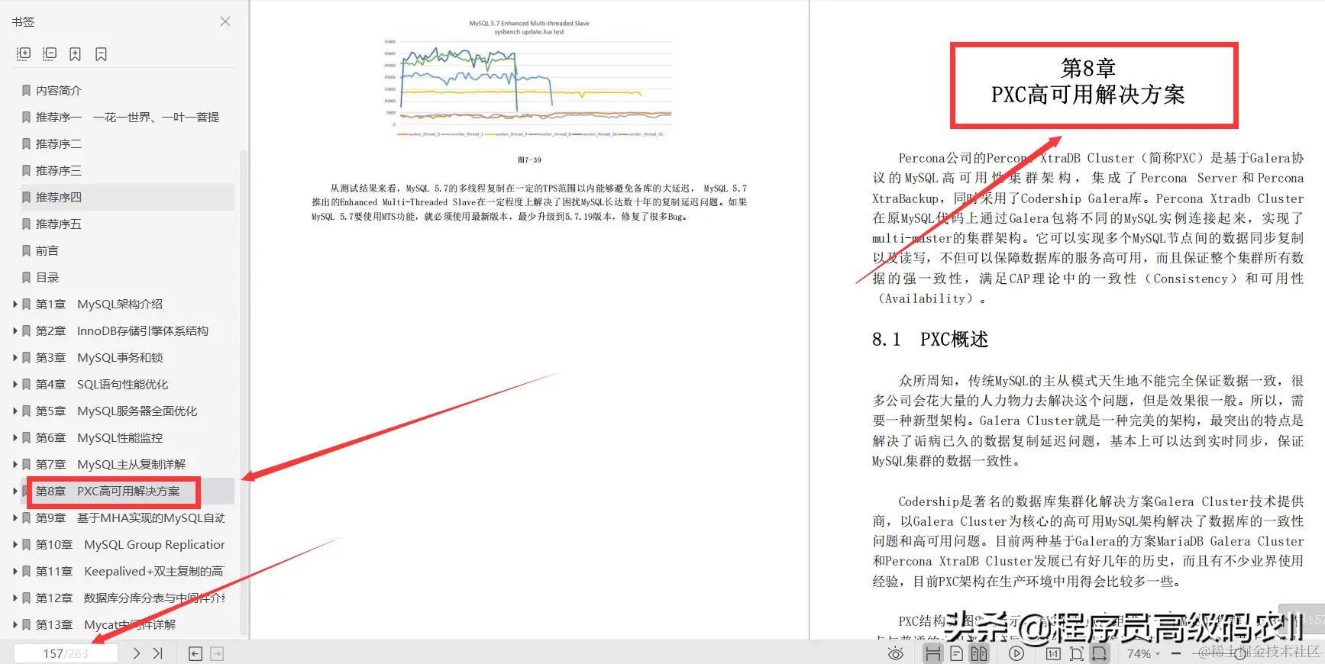This screenshot has height=664, width=1325.
Task: Select the 推荐序二 bookmark
Action: click(x=59, y=143)
